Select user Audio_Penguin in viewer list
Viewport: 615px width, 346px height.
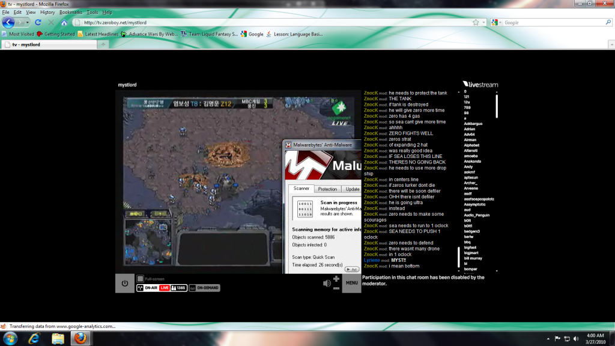(476, 216)
